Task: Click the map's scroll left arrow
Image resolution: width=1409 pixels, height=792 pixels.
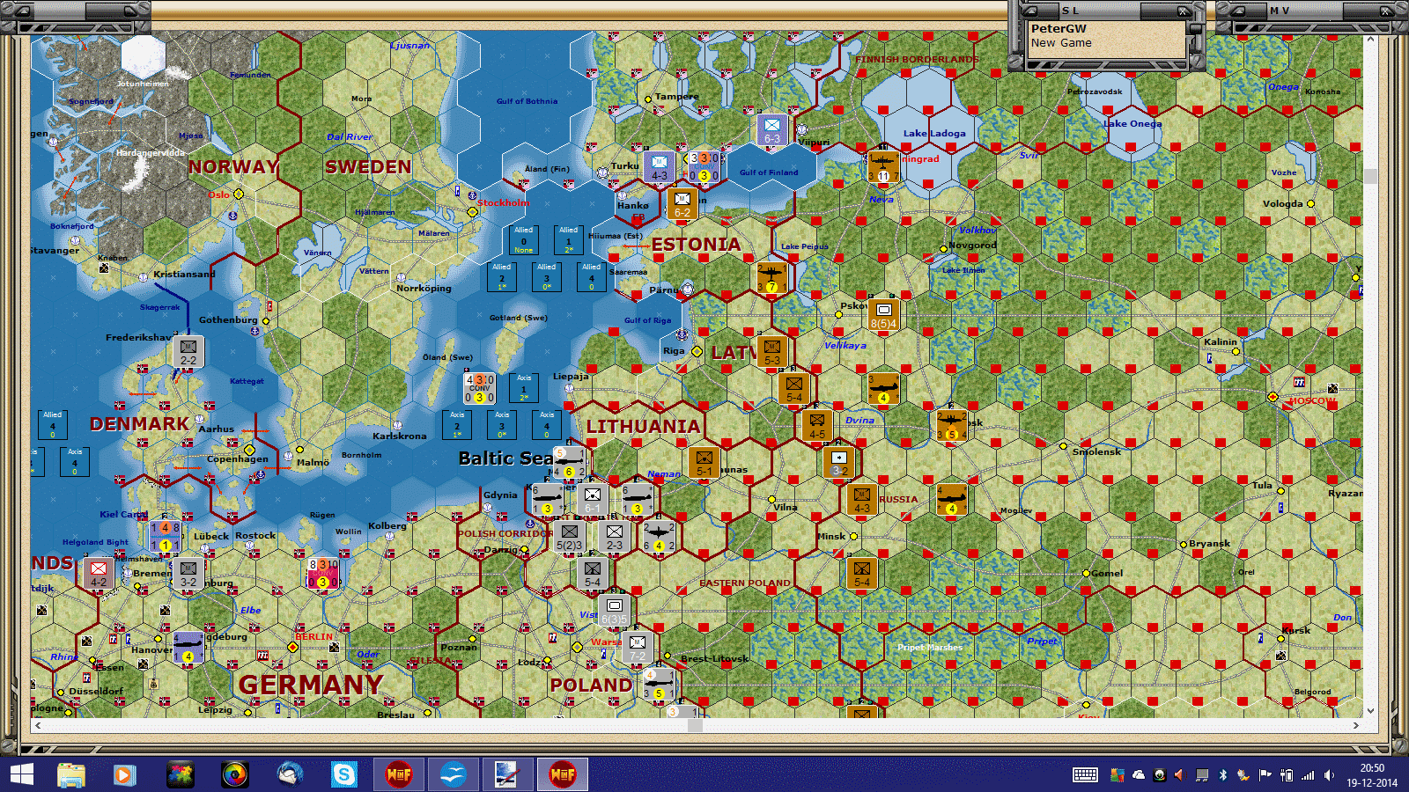Action: pyautogui.click(x=37, y=725)
